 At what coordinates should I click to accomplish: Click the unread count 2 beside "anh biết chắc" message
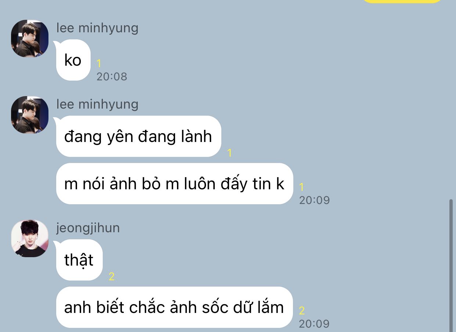point(302,311)
